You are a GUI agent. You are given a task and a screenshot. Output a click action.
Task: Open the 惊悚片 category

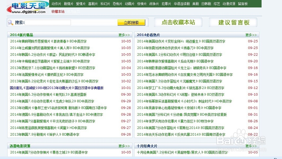142,4
